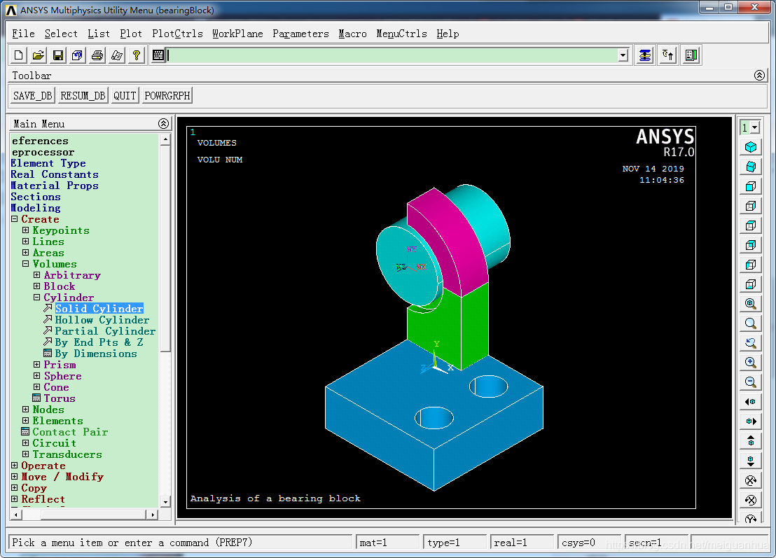Expand the Sphere tree node
Screen dimensions: 776x558
coord(36,376)
